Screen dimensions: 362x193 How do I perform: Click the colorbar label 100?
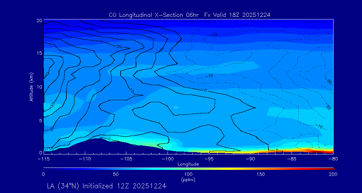pyautogui.click(x=188, y=174)
